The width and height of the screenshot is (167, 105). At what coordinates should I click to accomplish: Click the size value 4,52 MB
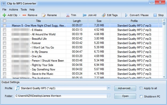tap(99, 30)
